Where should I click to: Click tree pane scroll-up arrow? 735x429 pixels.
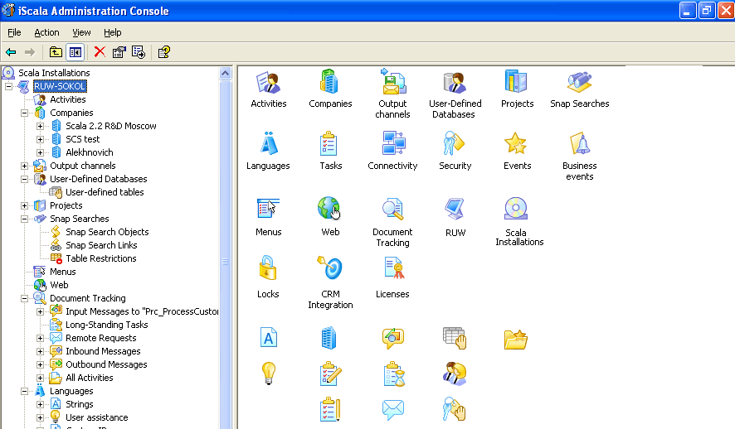click(x=225, y=74)
